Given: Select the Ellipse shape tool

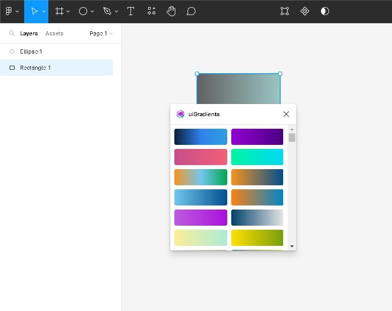Looking at the screenshot, I should 83,11.
